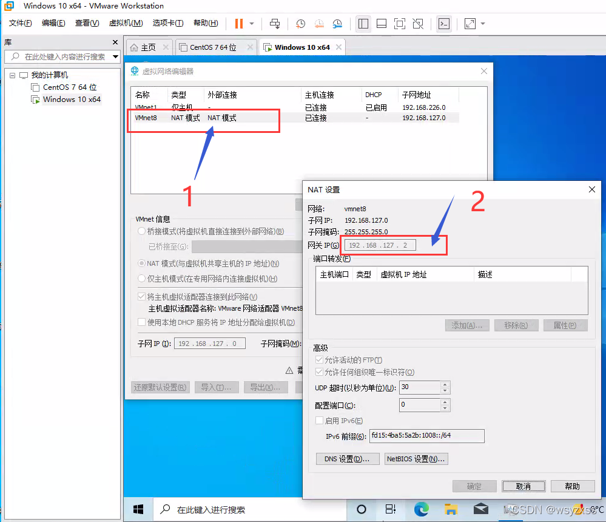This screenshot has height=522, width=606.
Task: Open the library search dropdown arrow
Action: (x=115, y=57)
